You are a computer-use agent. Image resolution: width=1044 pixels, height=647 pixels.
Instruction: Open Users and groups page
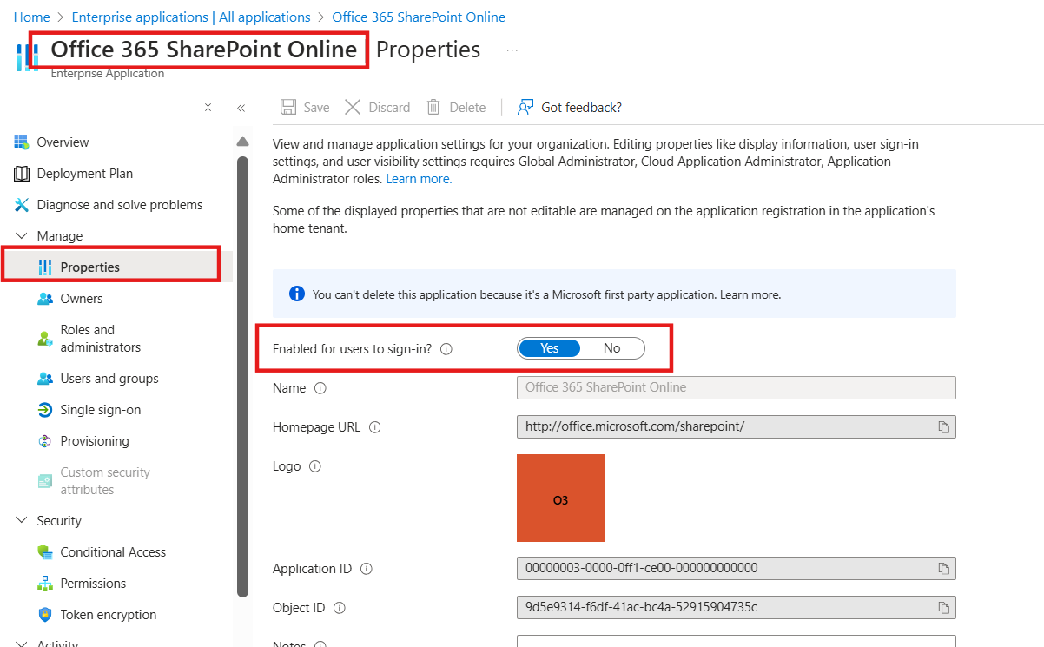point(109,379)
